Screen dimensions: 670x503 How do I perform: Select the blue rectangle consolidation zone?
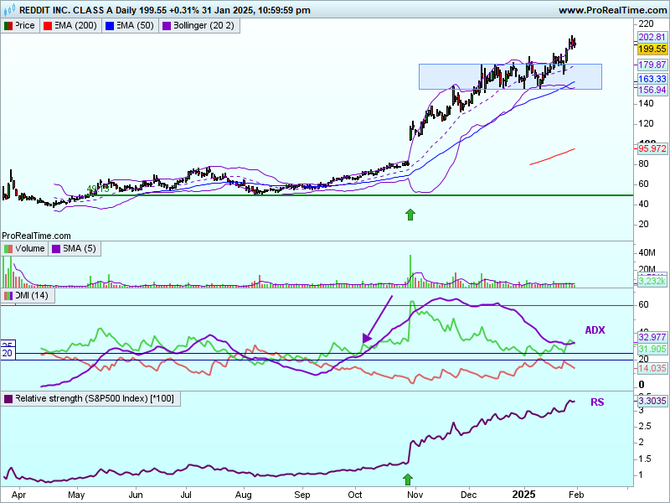[509, 76]
